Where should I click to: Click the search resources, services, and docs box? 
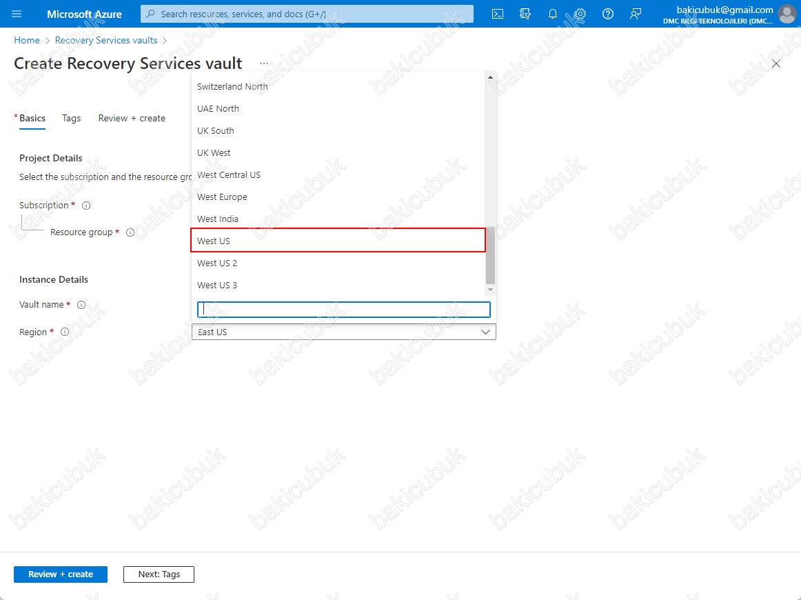click(307, 14)
